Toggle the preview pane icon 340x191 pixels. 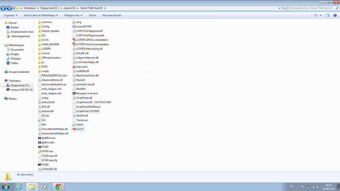tap(327, 15)
